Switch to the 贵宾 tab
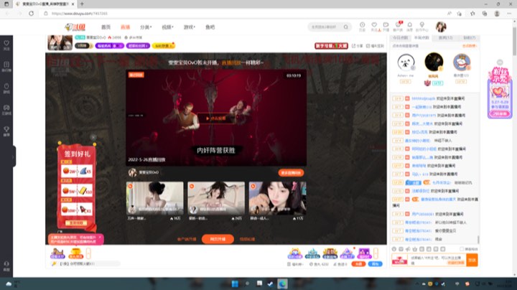517x290 pixels. (445, 38)
